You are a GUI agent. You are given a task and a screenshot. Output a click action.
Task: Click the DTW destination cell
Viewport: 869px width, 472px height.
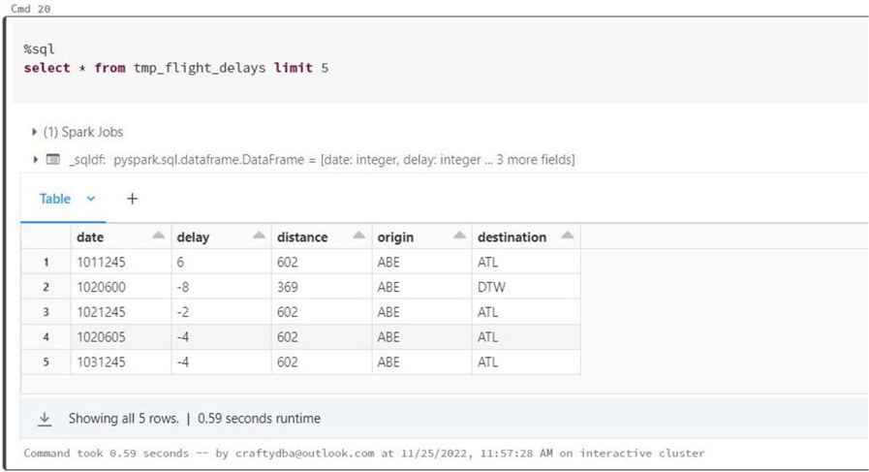click(x=488, y=287)
